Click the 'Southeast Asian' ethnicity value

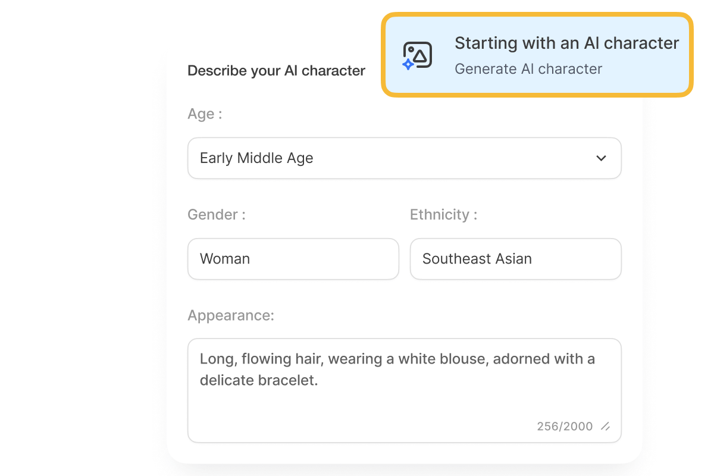pyautogui.click(x=477, y=259)
